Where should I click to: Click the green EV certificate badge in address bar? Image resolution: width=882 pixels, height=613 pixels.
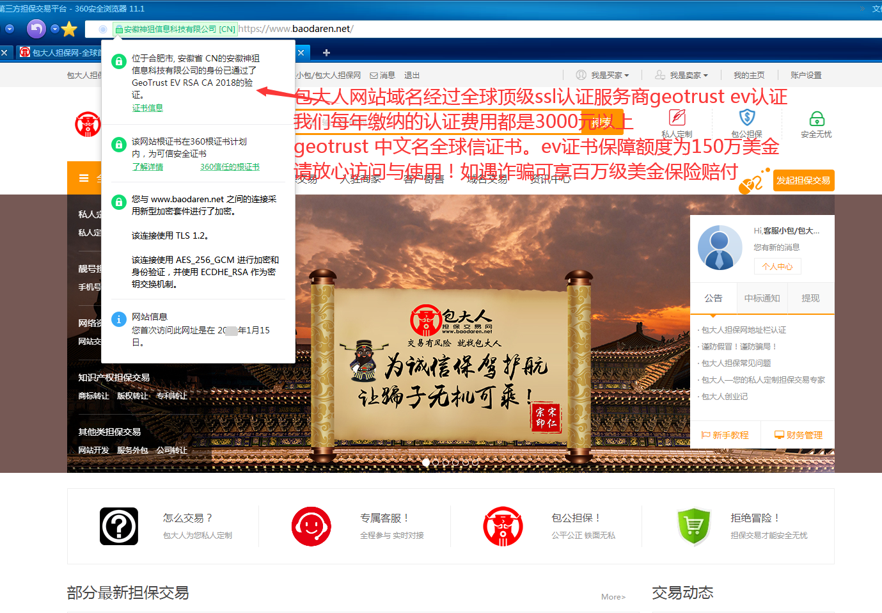click(x=175, y=29)
